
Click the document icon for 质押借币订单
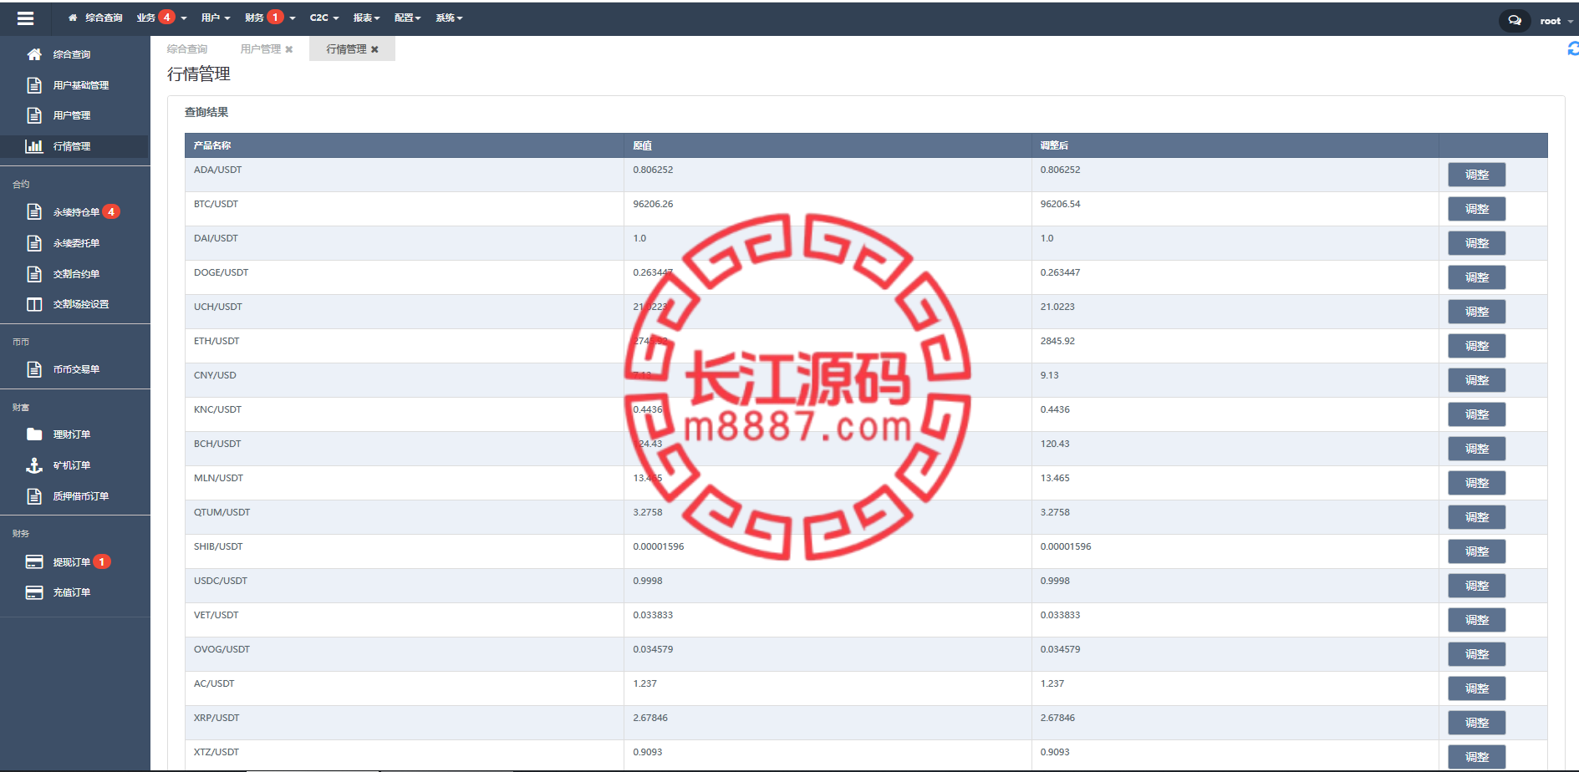coord(34,496)
